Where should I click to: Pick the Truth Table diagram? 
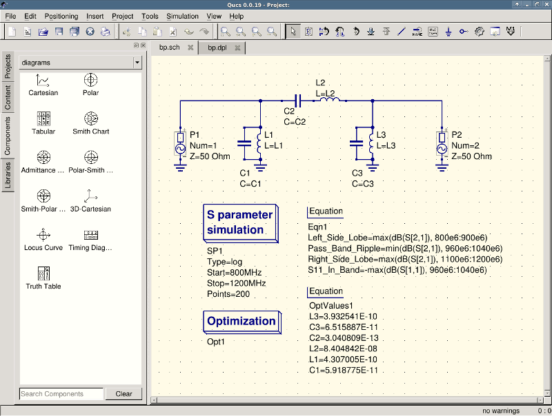[x=43, y=278]
